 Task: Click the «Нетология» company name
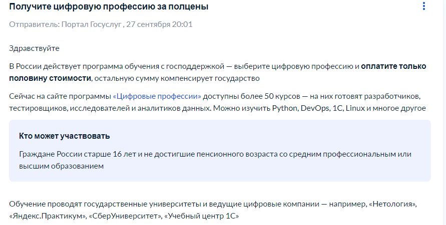[x=394, y=204]
